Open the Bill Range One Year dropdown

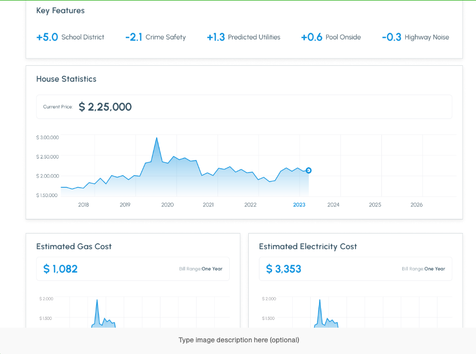point(201,269)
